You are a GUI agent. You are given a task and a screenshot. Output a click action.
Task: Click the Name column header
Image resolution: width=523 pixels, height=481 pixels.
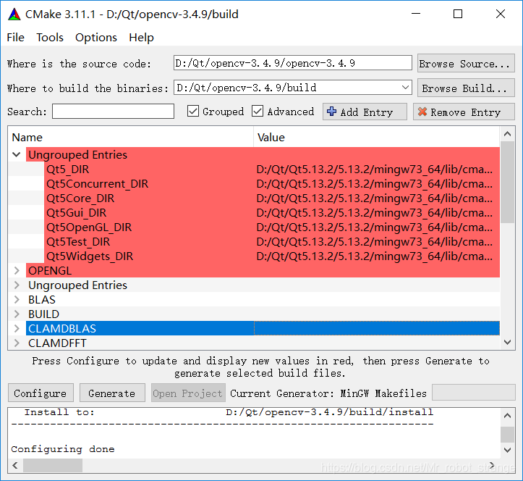131,137
